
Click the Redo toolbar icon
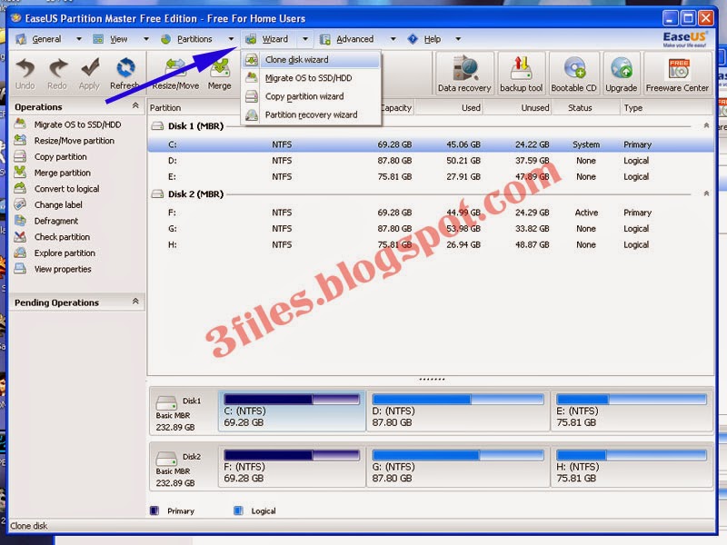57,74
